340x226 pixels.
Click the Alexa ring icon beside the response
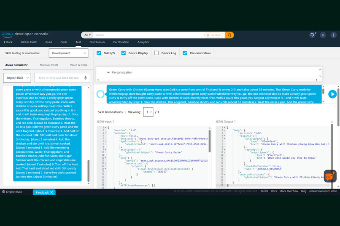100,94
